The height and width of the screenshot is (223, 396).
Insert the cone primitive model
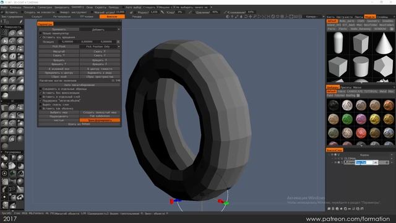384,43
